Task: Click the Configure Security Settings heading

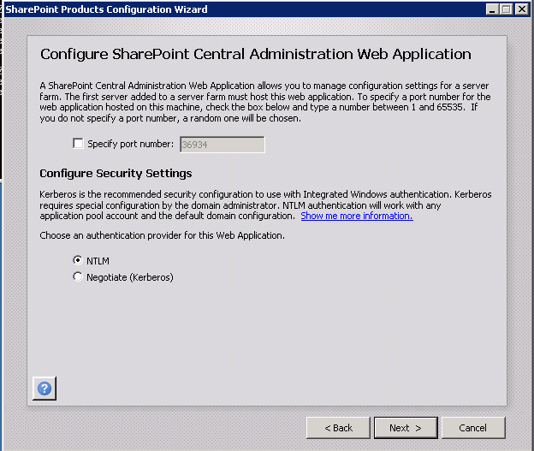Action: (x=116, y=173)
